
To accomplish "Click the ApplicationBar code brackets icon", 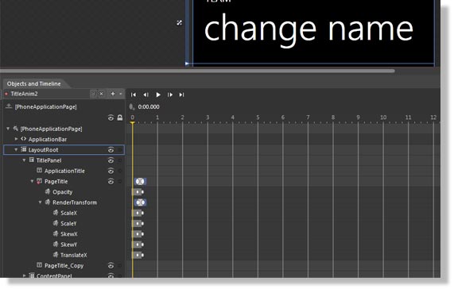I will 23,139.
